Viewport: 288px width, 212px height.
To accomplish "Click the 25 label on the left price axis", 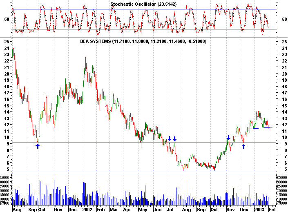I will pyautogui.click(x=7, y=42).
